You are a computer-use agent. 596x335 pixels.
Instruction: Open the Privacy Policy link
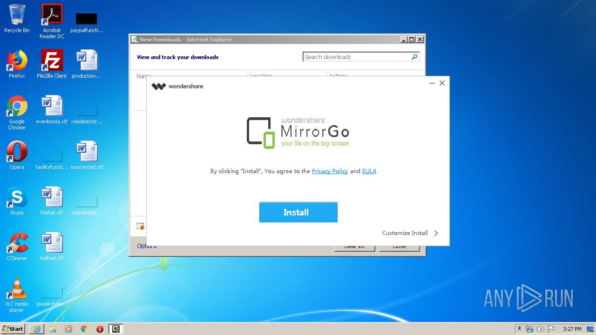click(x=330, y=171)
